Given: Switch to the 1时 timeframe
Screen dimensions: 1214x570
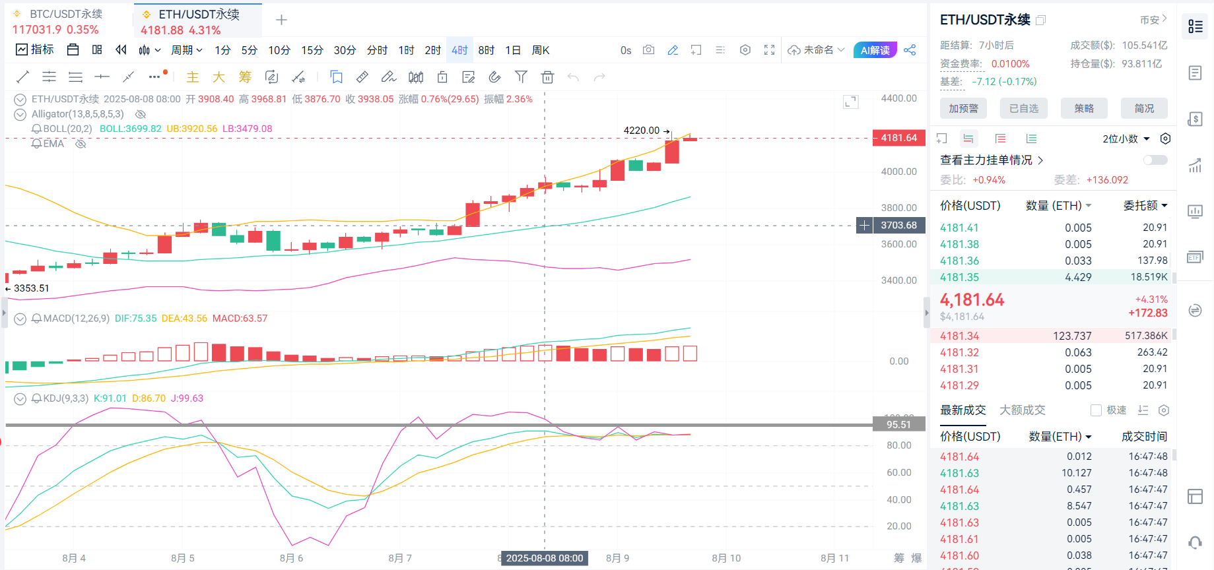Looking at the screenshot, I should click(406, 50).
